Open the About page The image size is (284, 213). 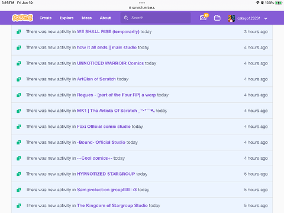point(105,18)
